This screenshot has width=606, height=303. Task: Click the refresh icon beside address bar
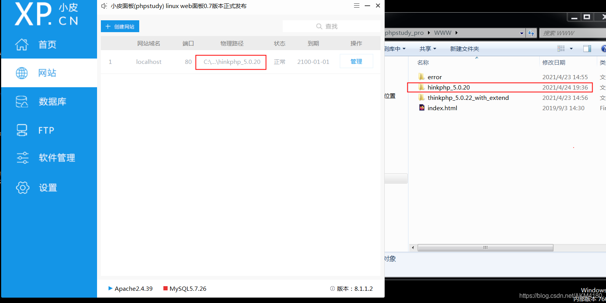click(x=531, y=33)
